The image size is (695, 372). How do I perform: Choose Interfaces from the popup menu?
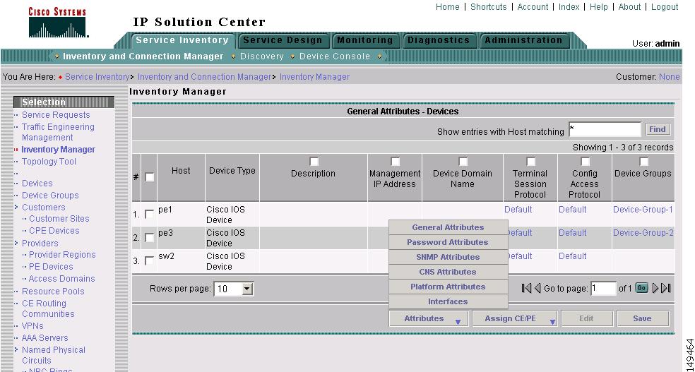tap(448, 301)
